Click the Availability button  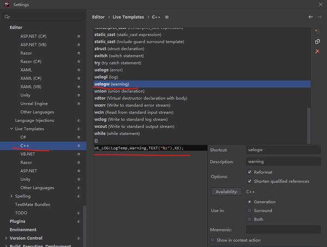pos(226,191)
